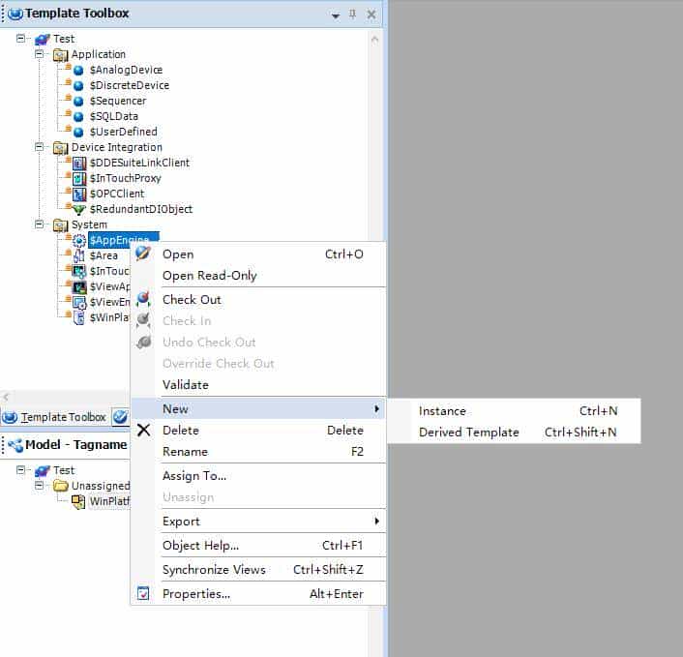Select the Unassigned label in Model view
This screenshot has width=683, height=657.
(x=101, y=486)
